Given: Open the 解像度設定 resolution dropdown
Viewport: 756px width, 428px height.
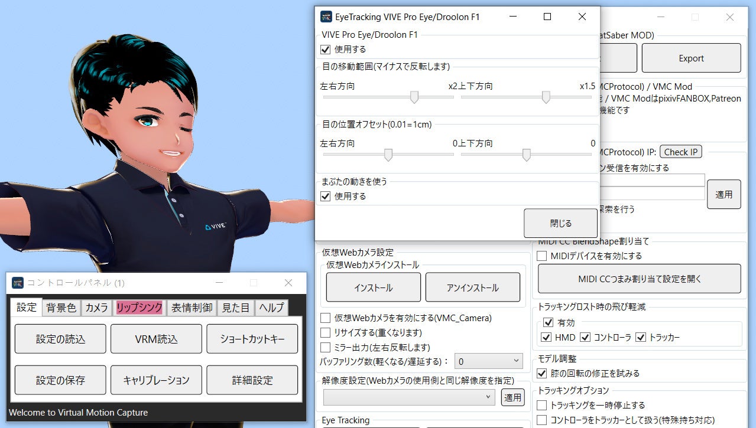Looking at the screenshot, I should coord(409,397).
